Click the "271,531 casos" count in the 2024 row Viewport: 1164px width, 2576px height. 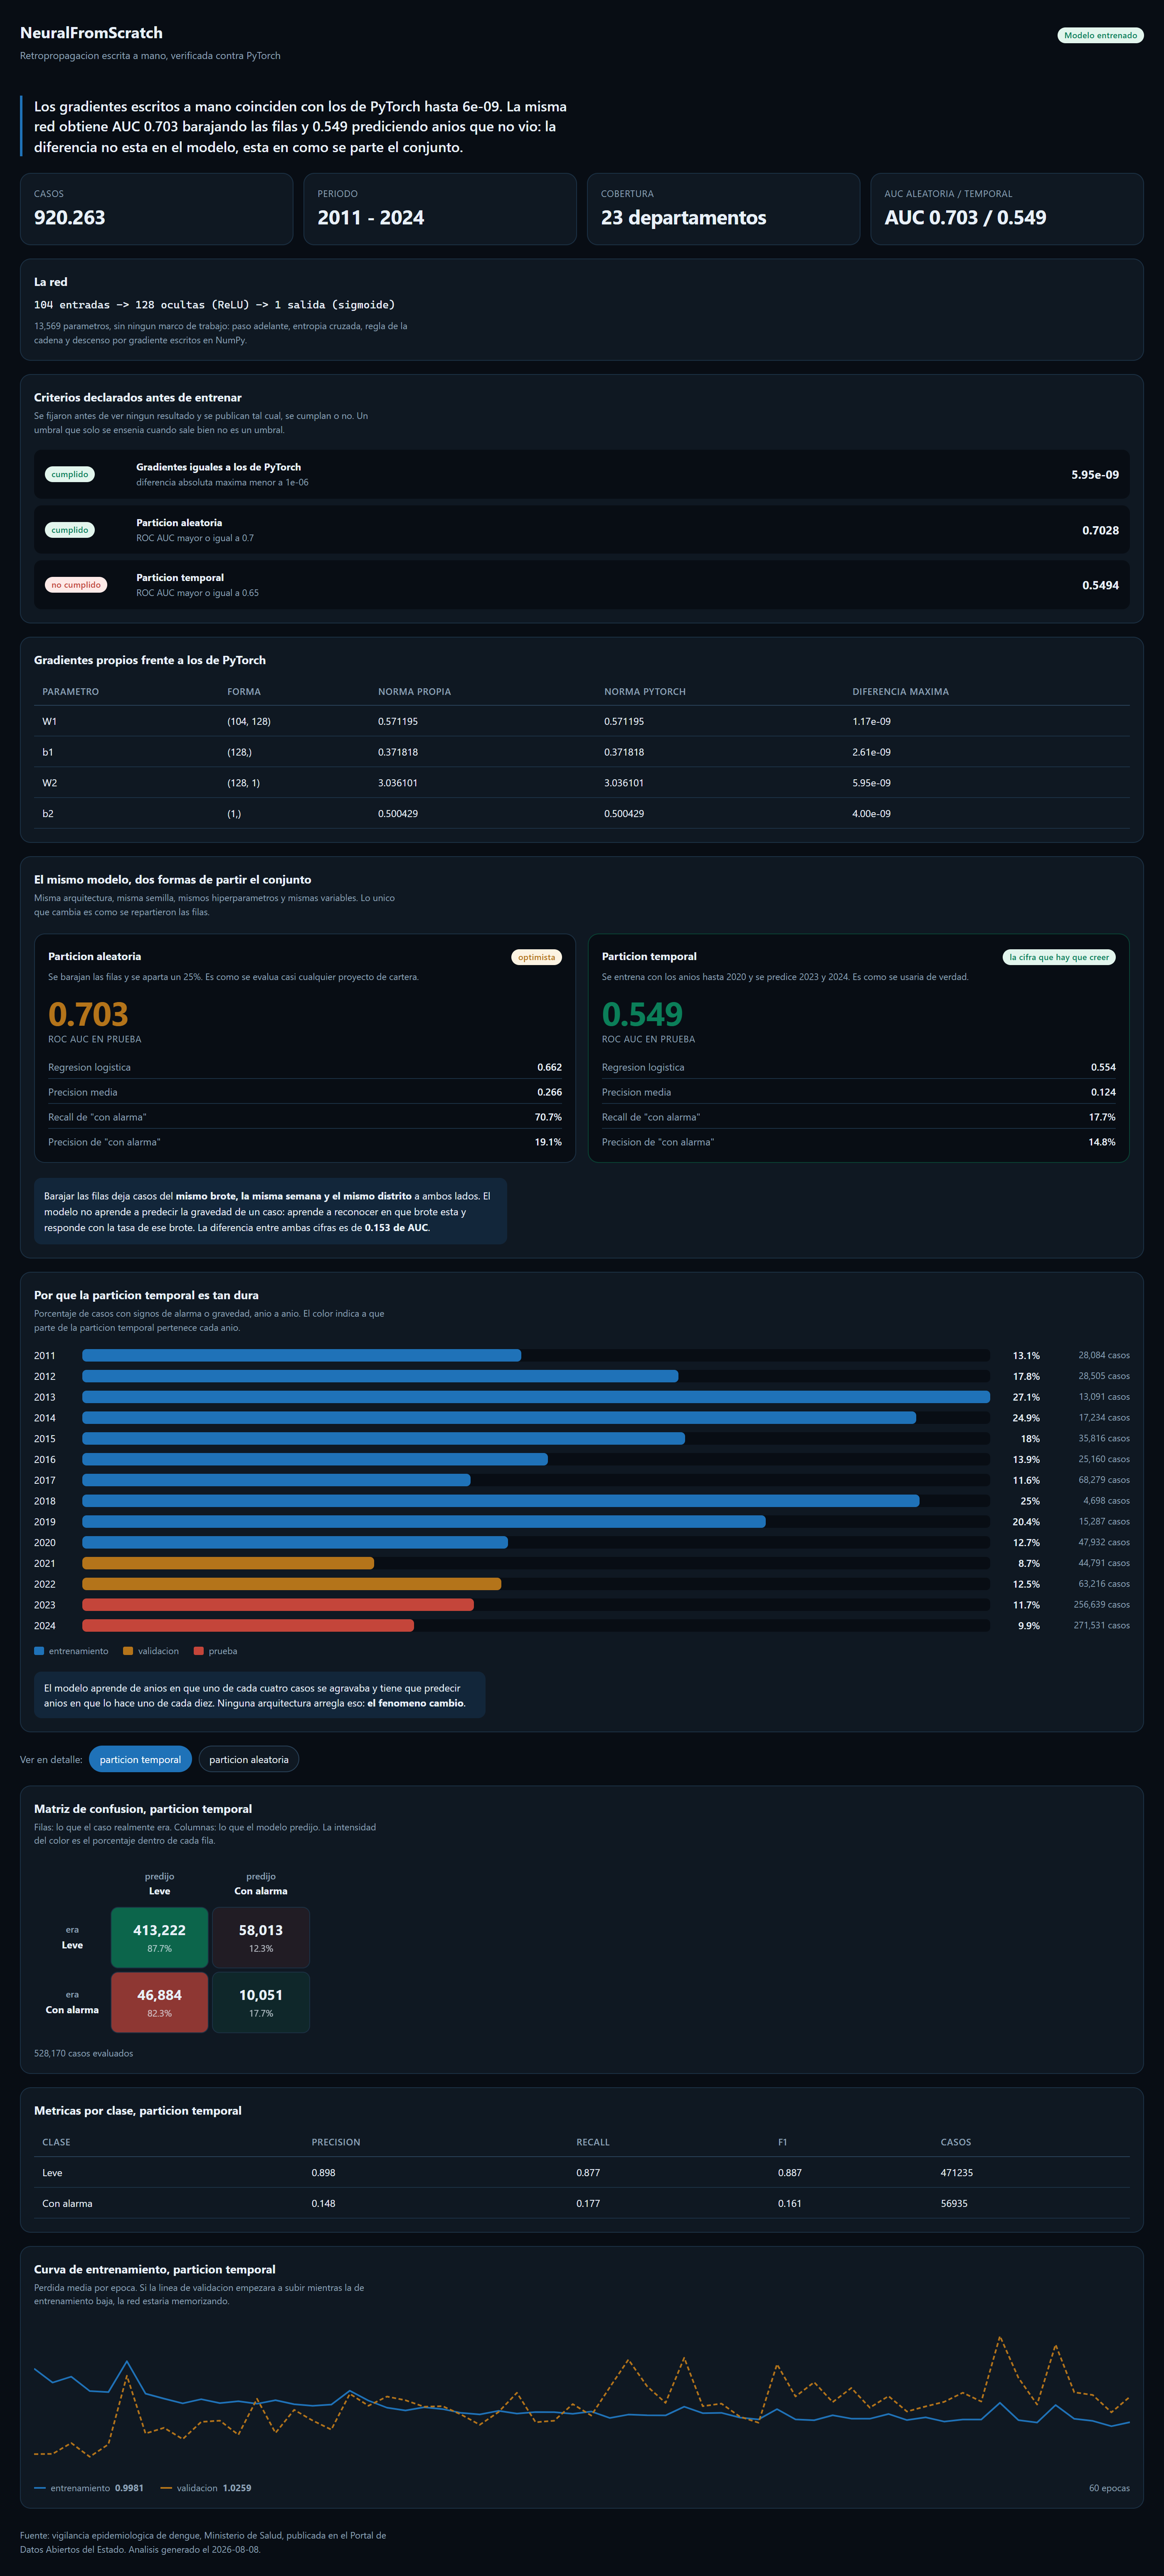coord(1102,1626)
